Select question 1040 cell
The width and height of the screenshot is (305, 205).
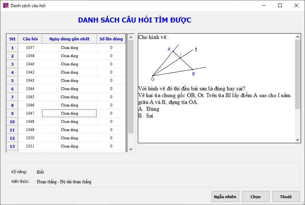click(x=30, y=64)
